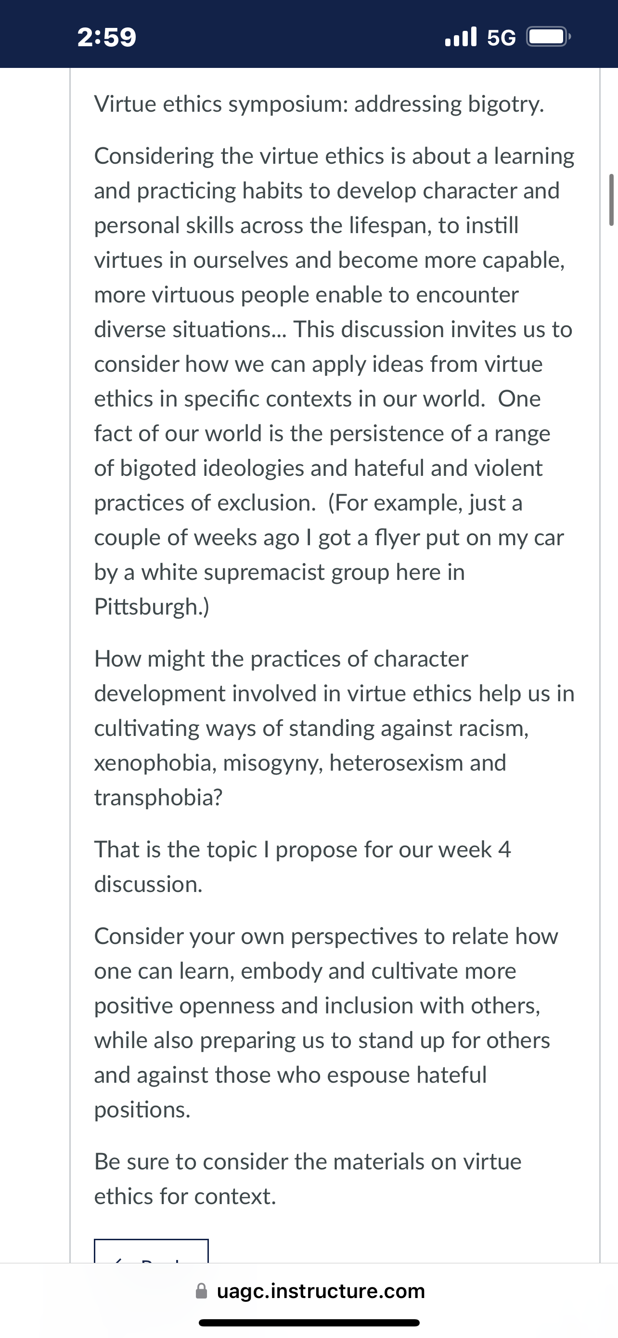Tap the word 'Pittsburgh.)' in the text

click(152, 607)
